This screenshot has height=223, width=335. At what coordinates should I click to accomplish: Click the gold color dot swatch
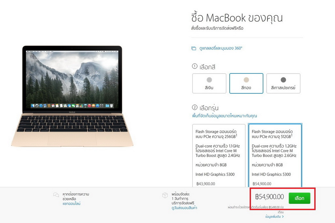point(246,80)
